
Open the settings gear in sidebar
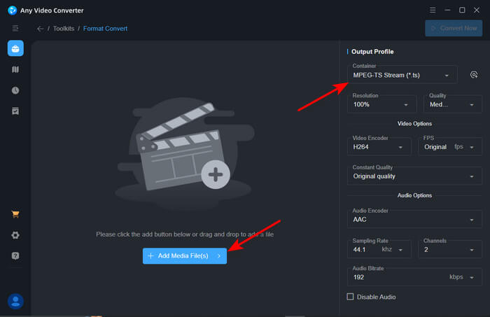15,235
